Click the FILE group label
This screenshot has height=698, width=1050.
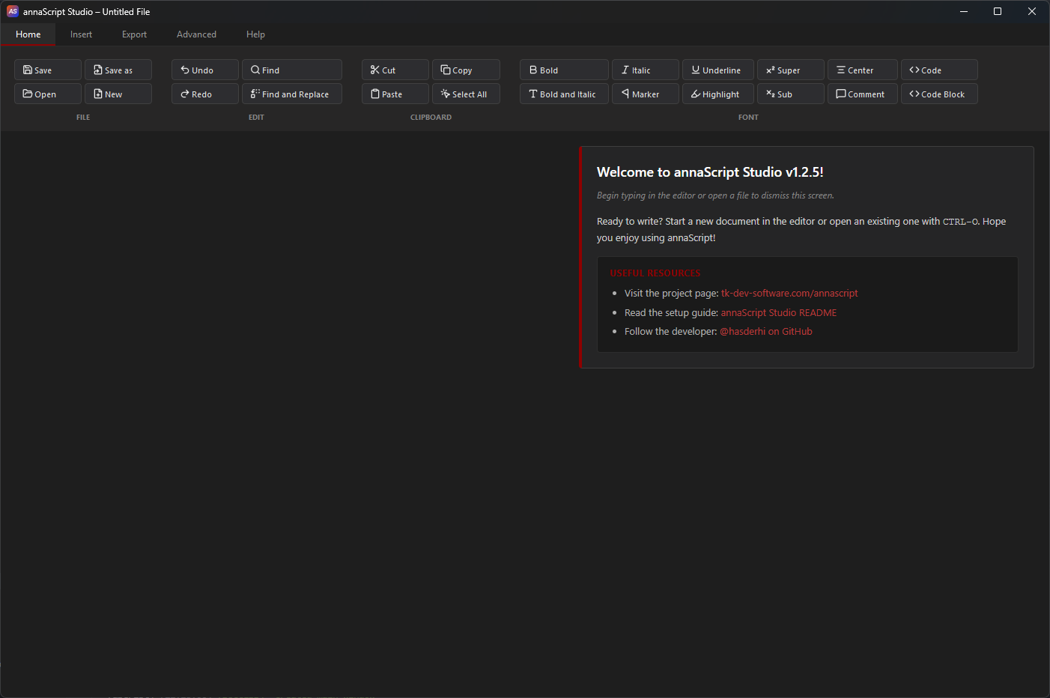[83, 118]
